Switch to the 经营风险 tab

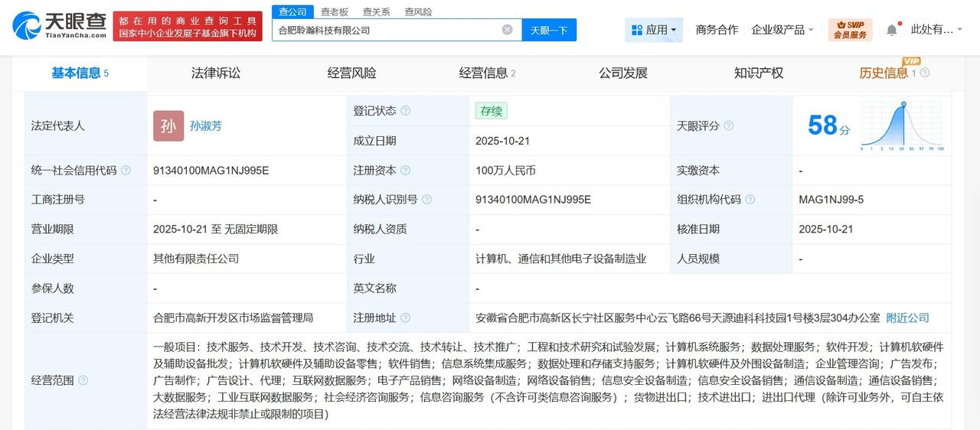point(351,73)
